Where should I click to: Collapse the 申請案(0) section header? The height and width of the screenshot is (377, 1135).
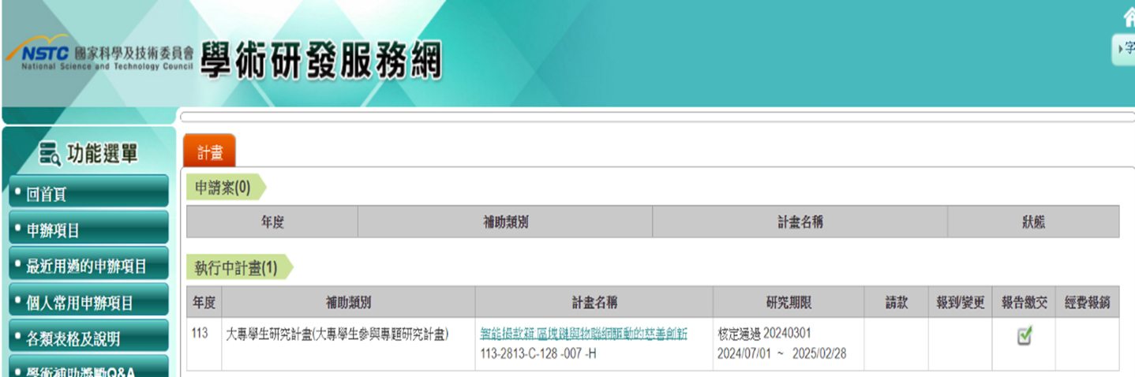[x=223, y=187]
